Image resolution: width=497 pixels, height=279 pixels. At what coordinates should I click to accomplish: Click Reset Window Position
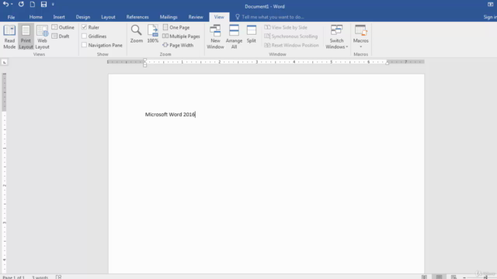tap(291, 45)
